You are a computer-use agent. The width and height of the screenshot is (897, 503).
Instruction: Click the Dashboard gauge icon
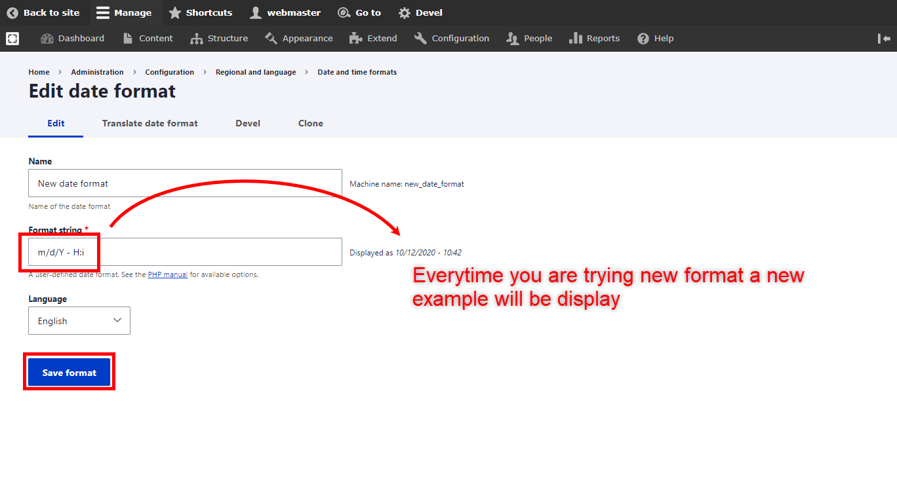coord(47,39)
